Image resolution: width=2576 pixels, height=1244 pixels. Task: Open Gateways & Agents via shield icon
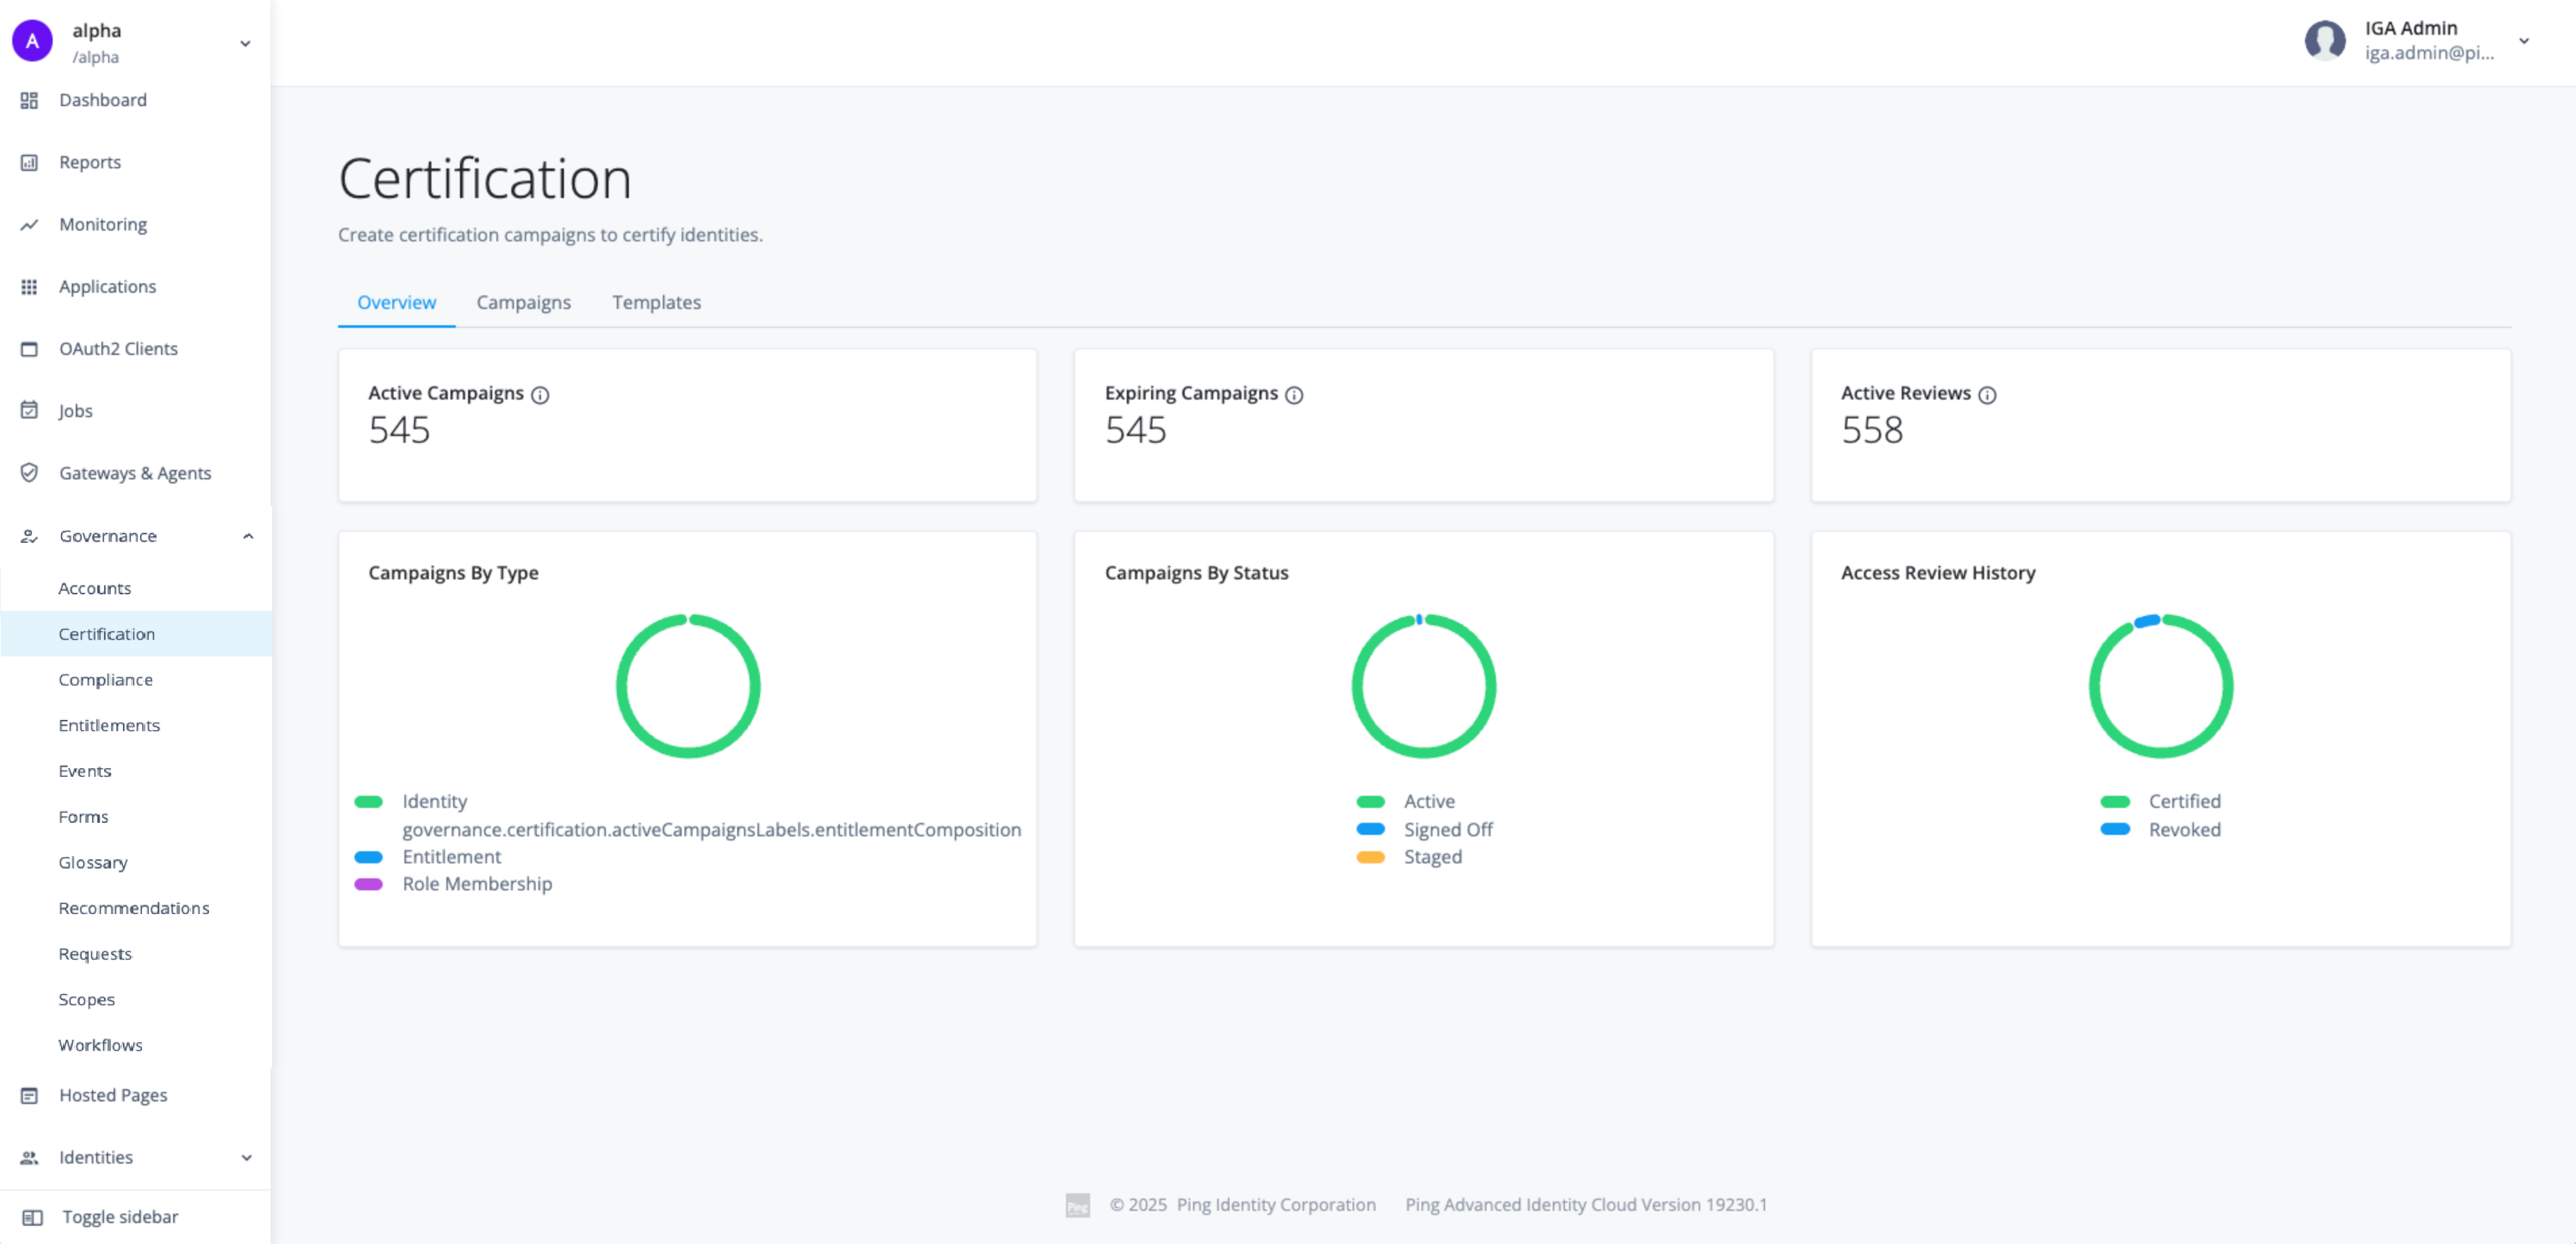coord(29,473)
